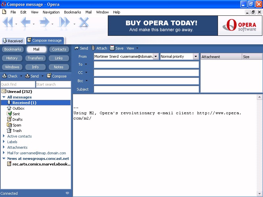Go forward with the Forward arrow icon

pyautogui.click(x=44, y=22)
